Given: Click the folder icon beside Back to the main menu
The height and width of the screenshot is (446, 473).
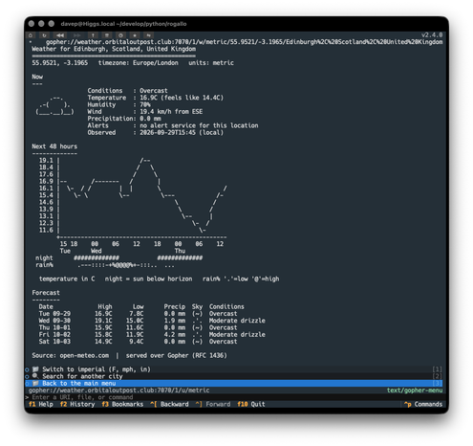Looking at the screenshot, I should click(35, 383).
